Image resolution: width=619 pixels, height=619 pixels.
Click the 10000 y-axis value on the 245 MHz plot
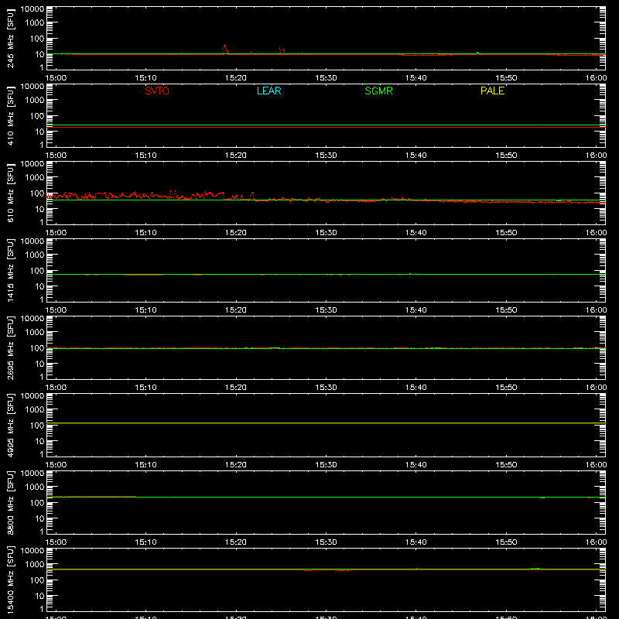(32, 9)
